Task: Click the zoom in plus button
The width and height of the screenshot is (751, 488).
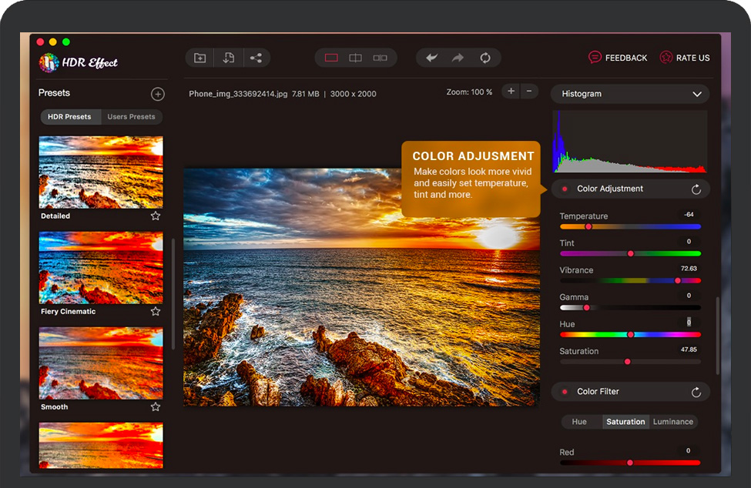Action: pos(511,92)
